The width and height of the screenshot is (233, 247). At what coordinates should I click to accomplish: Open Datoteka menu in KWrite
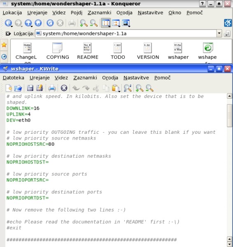[14, 78]
